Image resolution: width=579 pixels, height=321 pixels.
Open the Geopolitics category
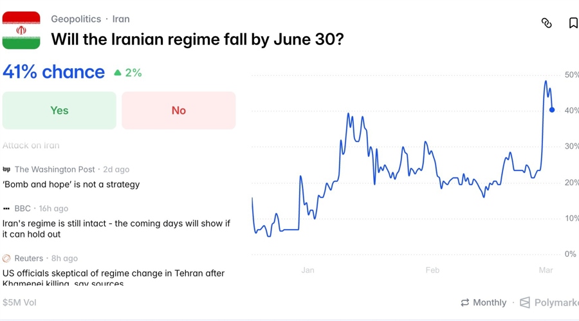tap(76, 19)
